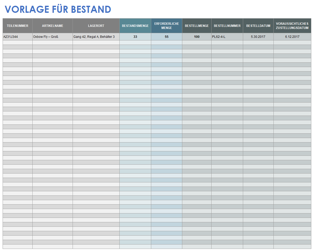
Task: Click the LAGERORT header cell
Action: point(96,26)
